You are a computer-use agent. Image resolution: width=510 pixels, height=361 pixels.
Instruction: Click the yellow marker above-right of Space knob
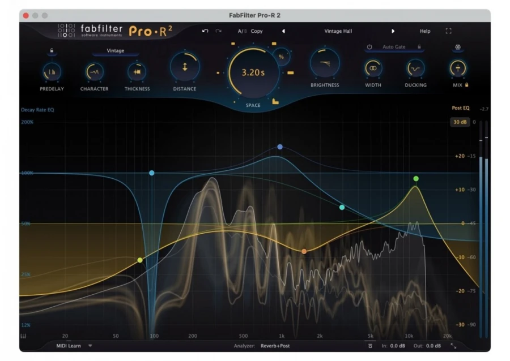pyautogui.click(x=274, y=44)
